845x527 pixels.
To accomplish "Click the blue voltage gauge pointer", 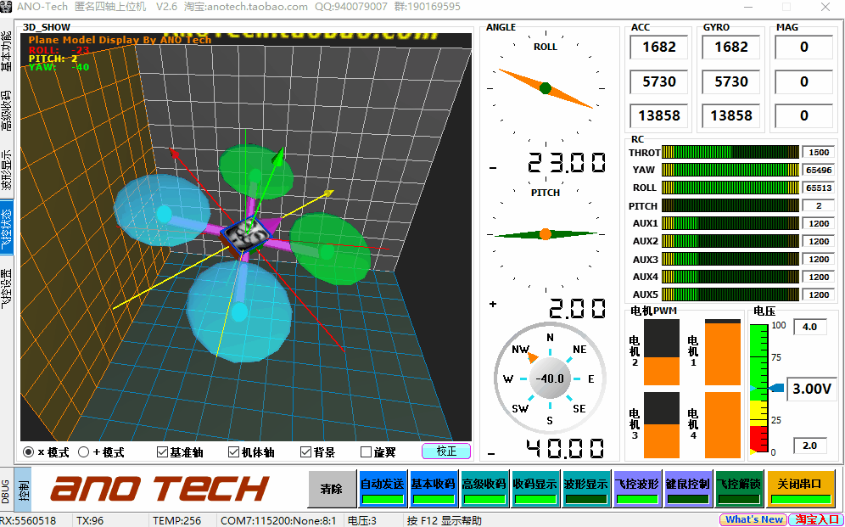I will pos(776,388).
